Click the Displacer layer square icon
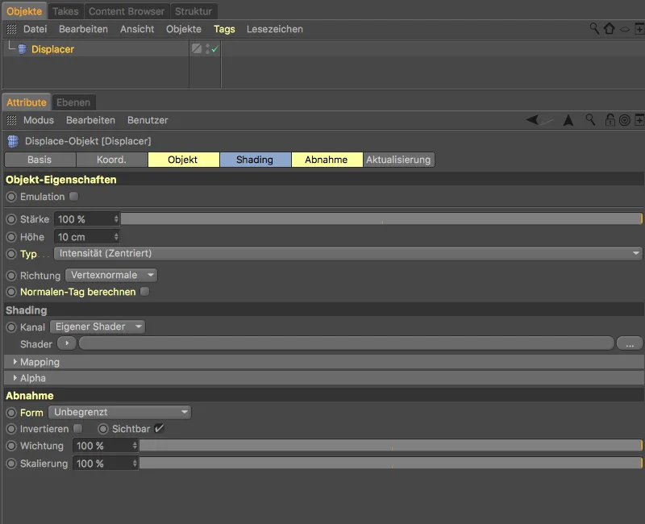Screen dimensions: 645x524 [x=197, y=48]
